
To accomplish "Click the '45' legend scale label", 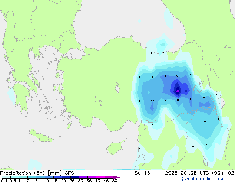I will point(106,181).
